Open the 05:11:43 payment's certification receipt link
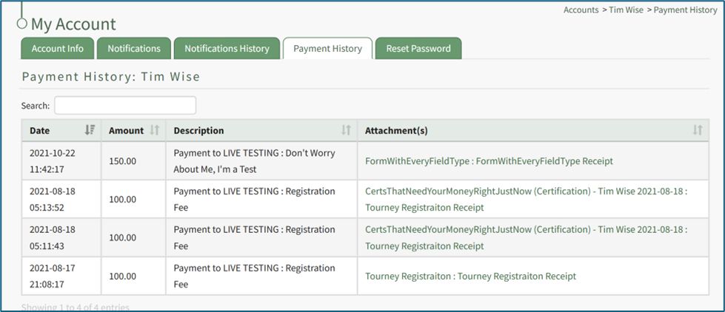 pyautogui.click(x=526, y=237)
